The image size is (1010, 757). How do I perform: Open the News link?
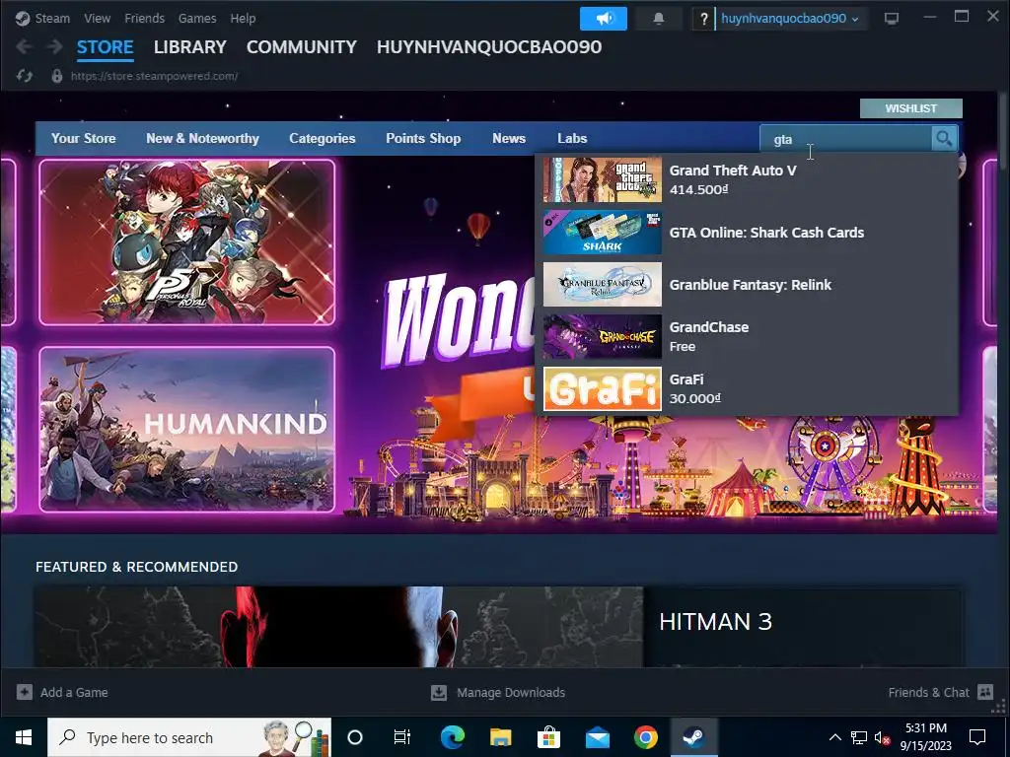pos(509,138)
